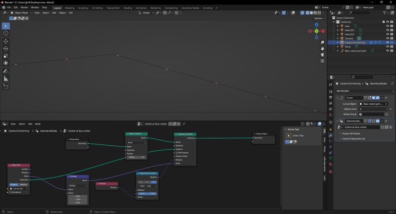This screenshot has height=214, width=396.
Task: Open the Tool properties tab
Action: click(331, 85)
